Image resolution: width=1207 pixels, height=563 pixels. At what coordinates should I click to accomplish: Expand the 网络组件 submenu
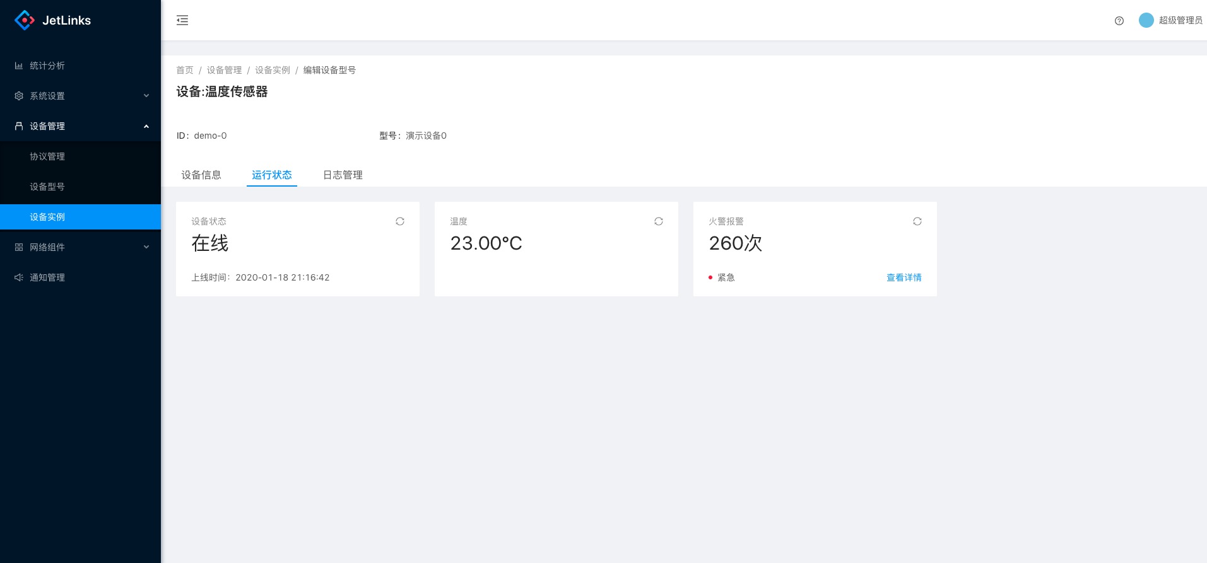click(x=80, y=247)
